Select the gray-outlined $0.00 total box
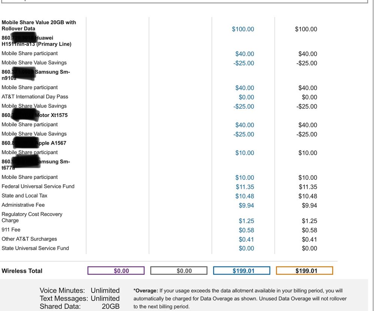The height and width of the screenshot is (311, 374). pyautogui.click(x=179, y=271)
